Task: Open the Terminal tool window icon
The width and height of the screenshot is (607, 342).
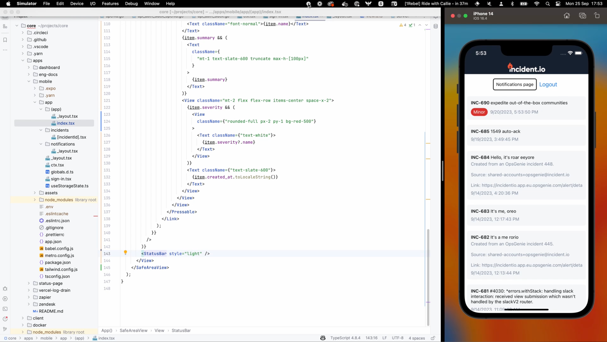Action: tap(5, 309)
